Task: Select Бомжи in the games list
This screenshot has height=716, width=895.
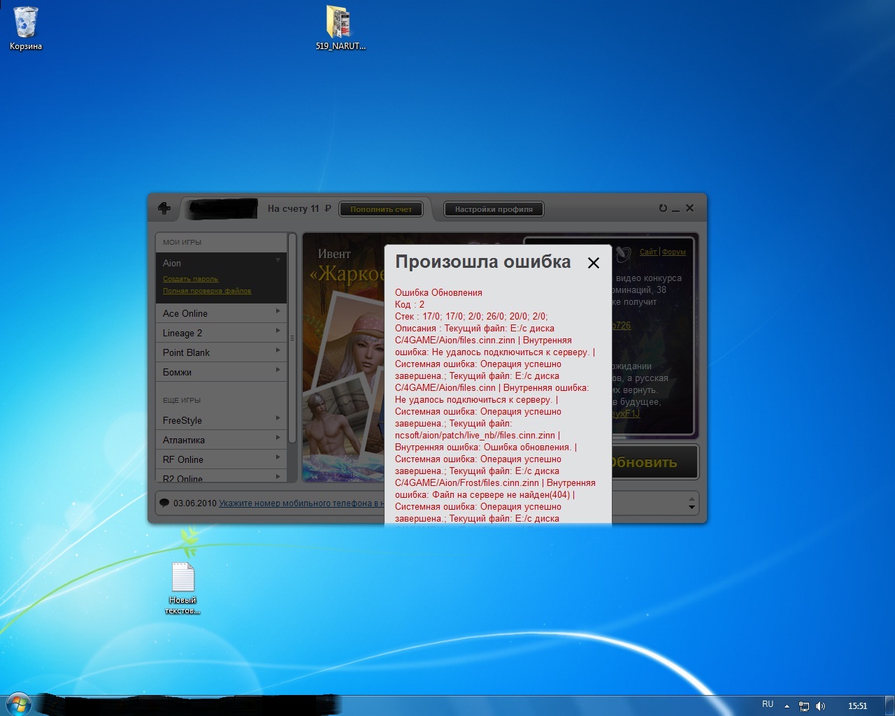Action: click(221, 372)
